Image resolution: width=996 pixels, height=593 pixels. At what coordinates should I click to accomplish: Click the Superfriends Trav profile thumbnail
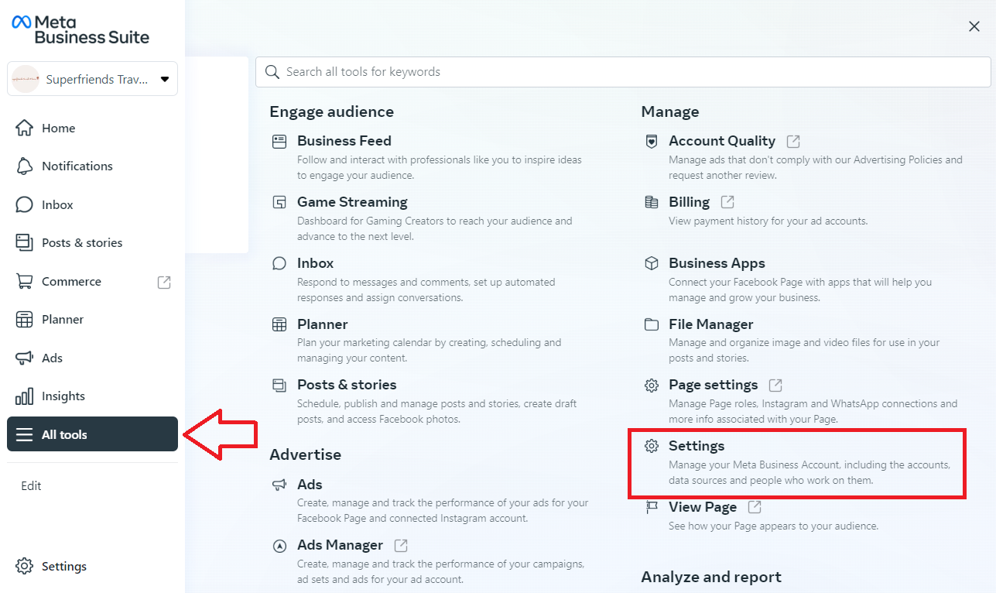pos(26,79)
